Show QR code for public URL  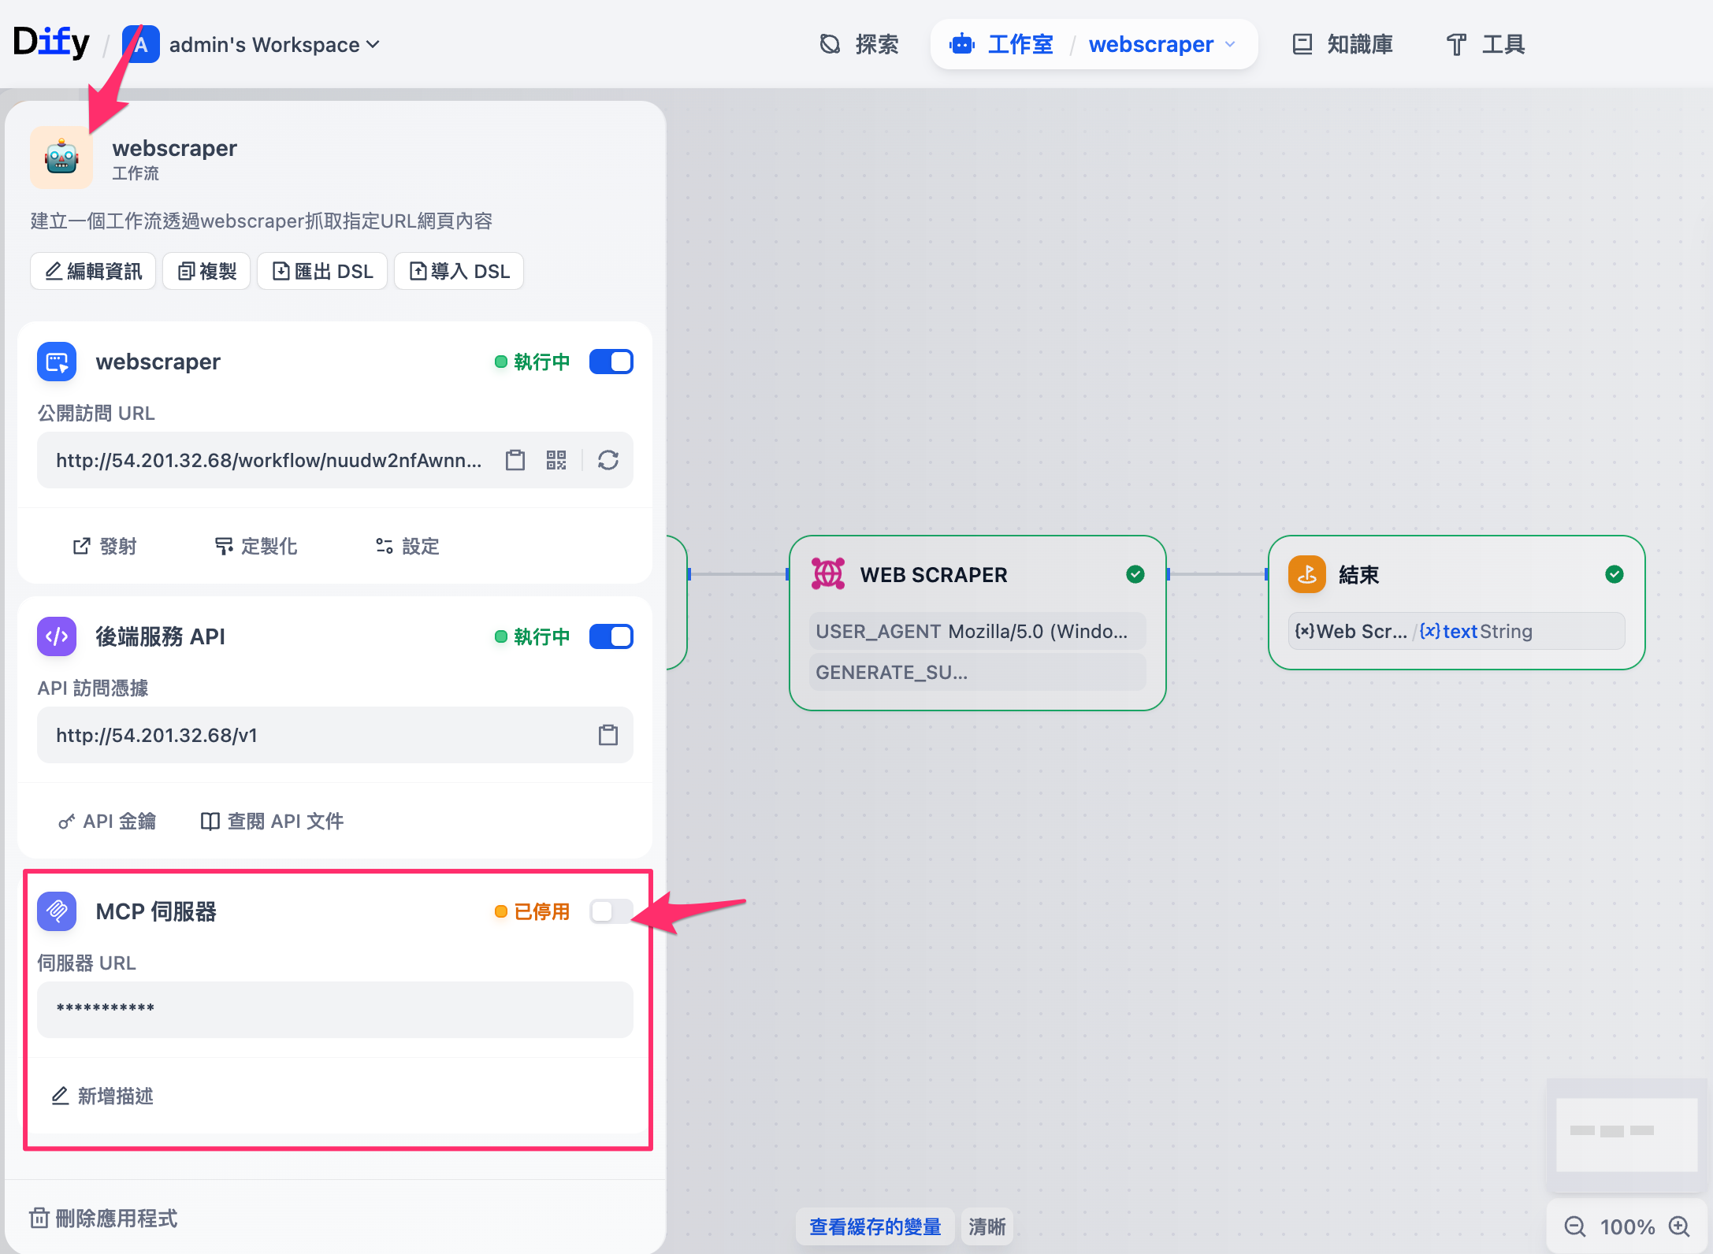coord(556,460)
